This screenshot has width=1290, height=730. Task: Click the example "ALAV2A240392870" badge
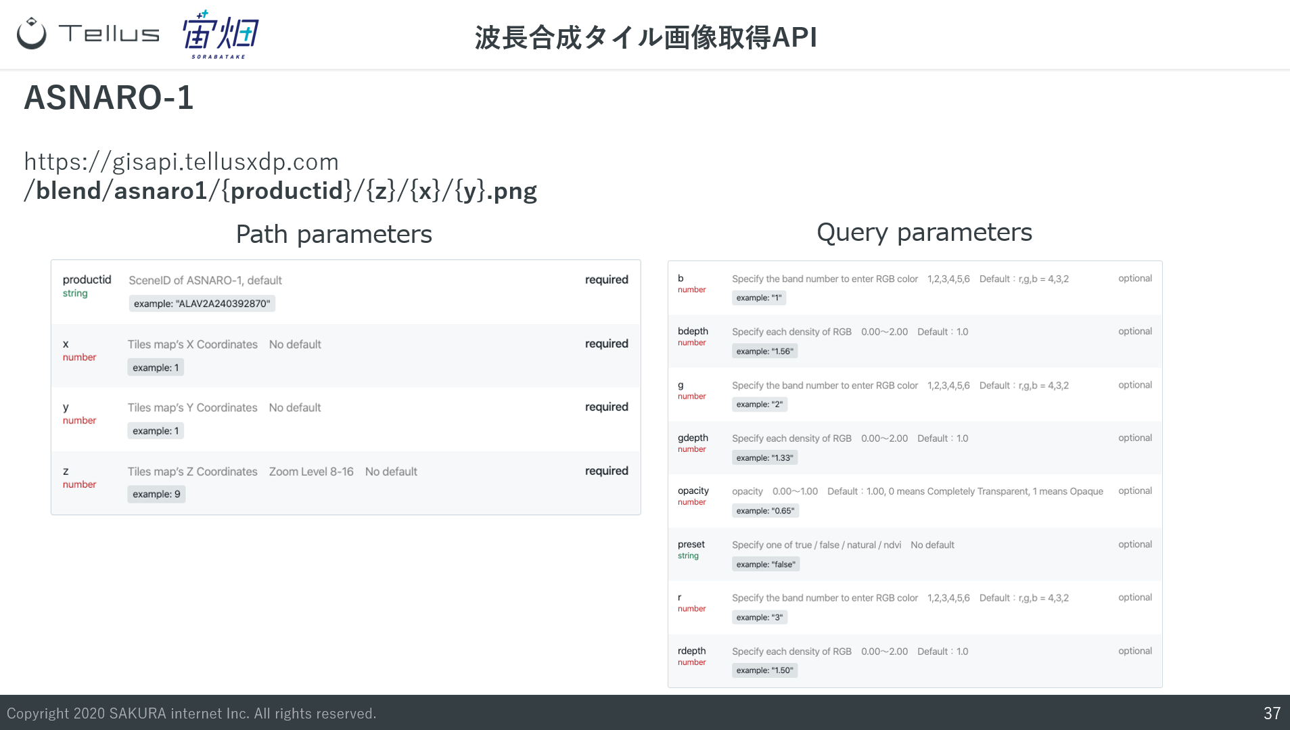coord(202,304)
